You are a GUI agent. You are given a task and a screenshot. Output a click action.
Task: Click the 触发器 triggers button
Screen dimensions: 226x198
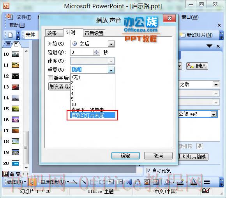pos(60,86)
